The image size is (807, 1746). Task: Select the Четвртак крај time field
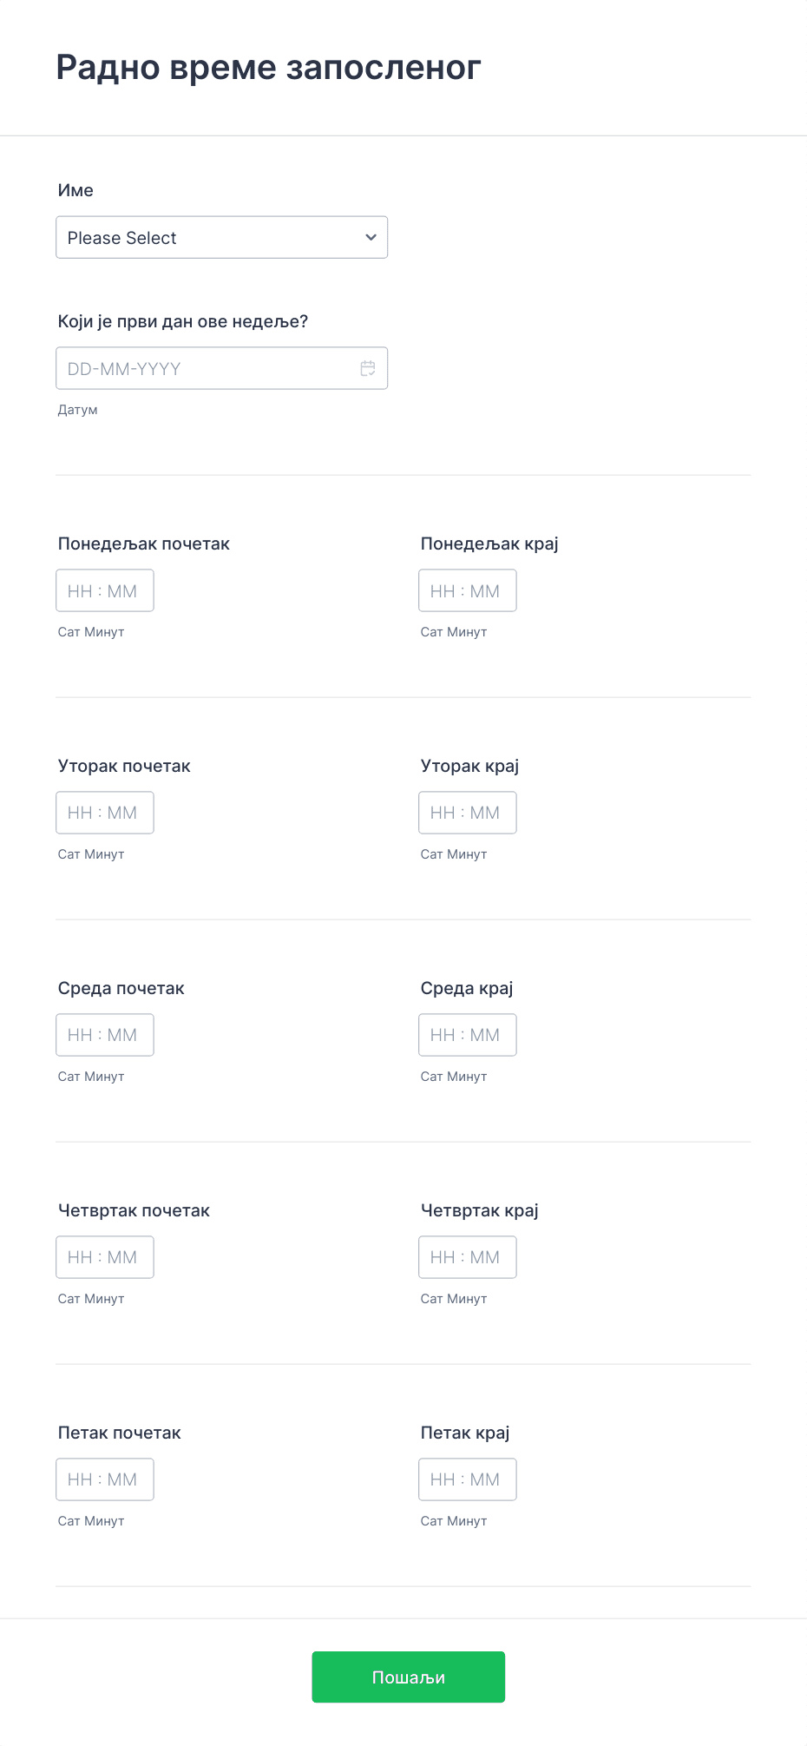coord(468,1257)
